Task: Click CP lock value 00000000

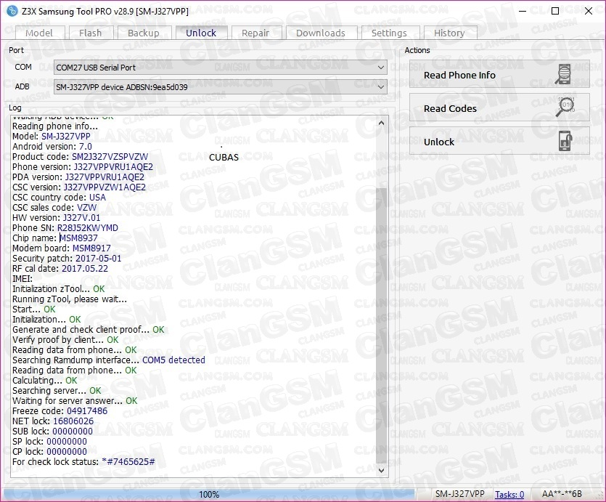Action: [x=67, y=451]
